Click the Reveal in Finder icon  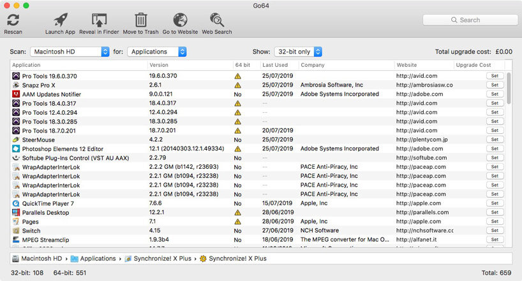point(99,20)
